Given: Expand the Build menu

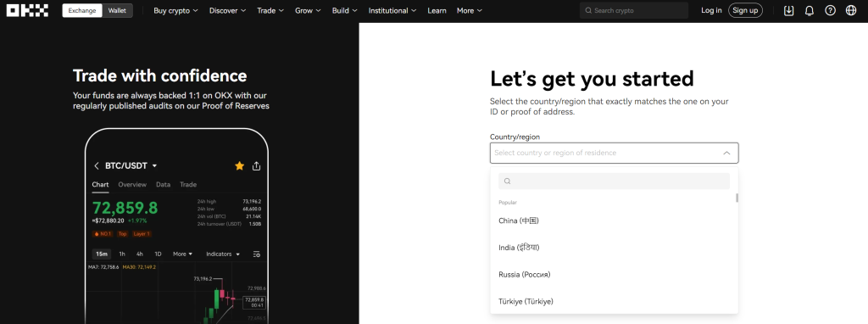Looking at the screenshot, I should tap(344, 10).
